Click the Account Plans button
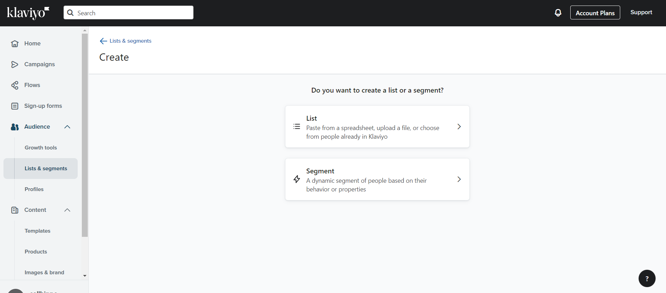 [x=595, y=13]
